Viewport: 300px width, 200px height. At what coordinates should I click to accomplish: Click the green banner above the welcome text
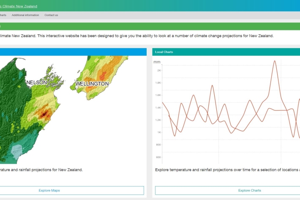[x=148, y=26]
